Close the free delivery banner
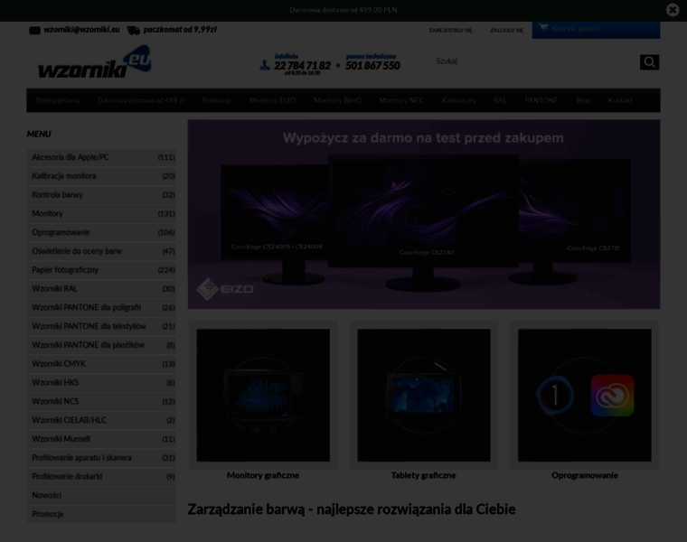 click(x=673, y=10)
